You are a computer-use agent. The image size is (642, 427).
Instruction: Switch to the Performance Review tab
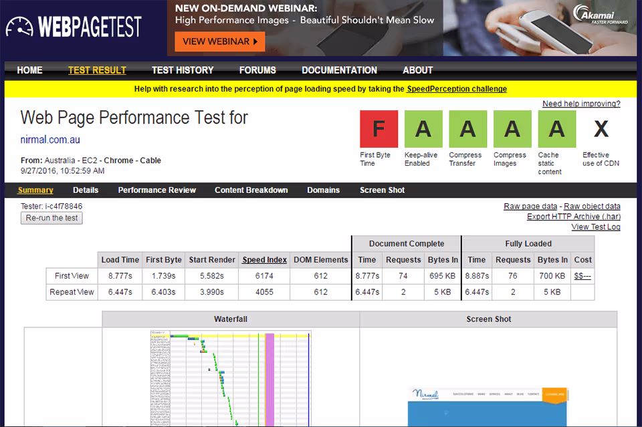[156, 190]
